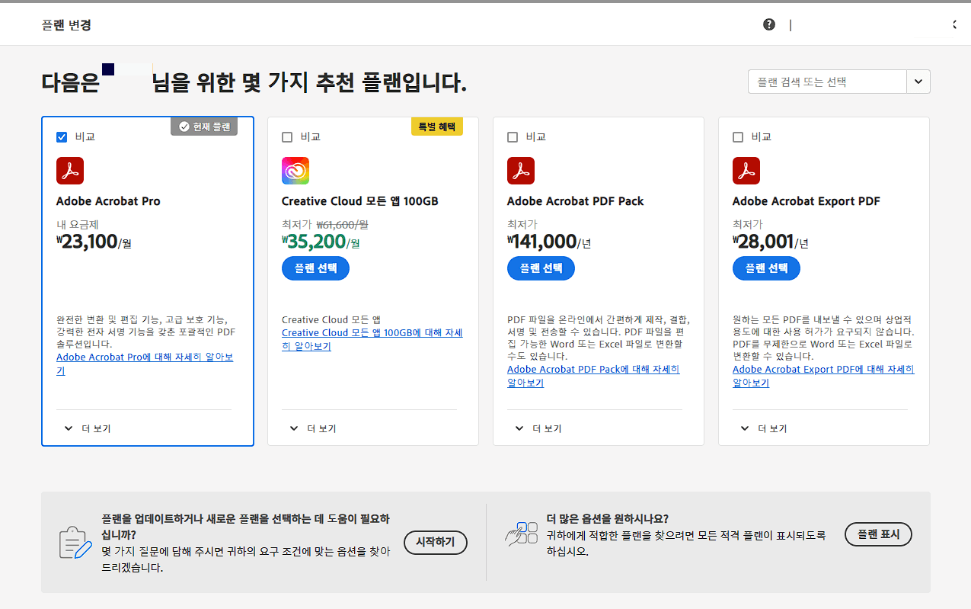Click the strikethrough ₩61,600/월 price

[343, 225]
